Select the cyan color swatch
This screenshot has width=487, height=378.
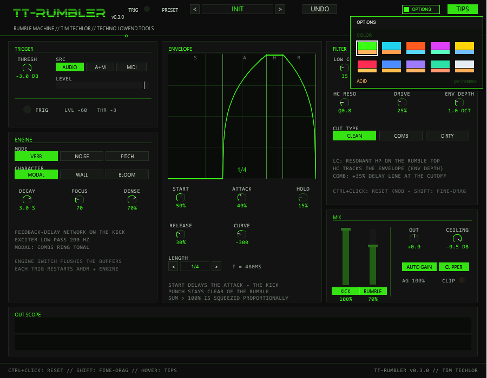click(x=391, y=48)
